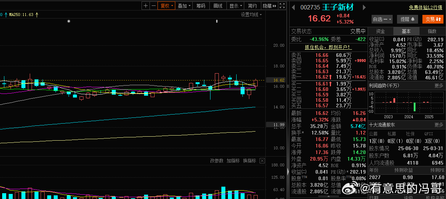Select the 画线 drawing tool
Image resolution: width=446 pixels, height=199 pixels.
(x=218, y=6)
